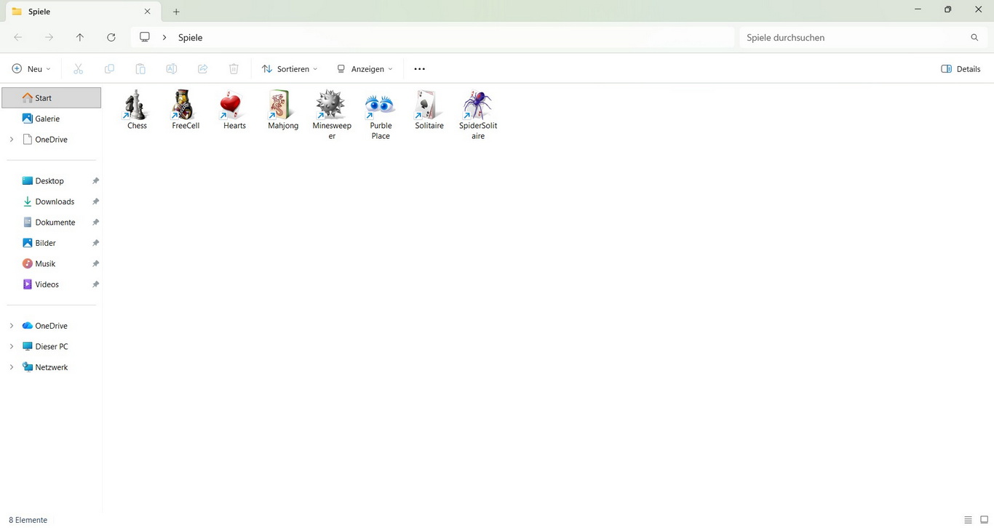Open the Anzeigen view dropdown
Viewport: 994px width, 528px height.
tap(365, 69)
